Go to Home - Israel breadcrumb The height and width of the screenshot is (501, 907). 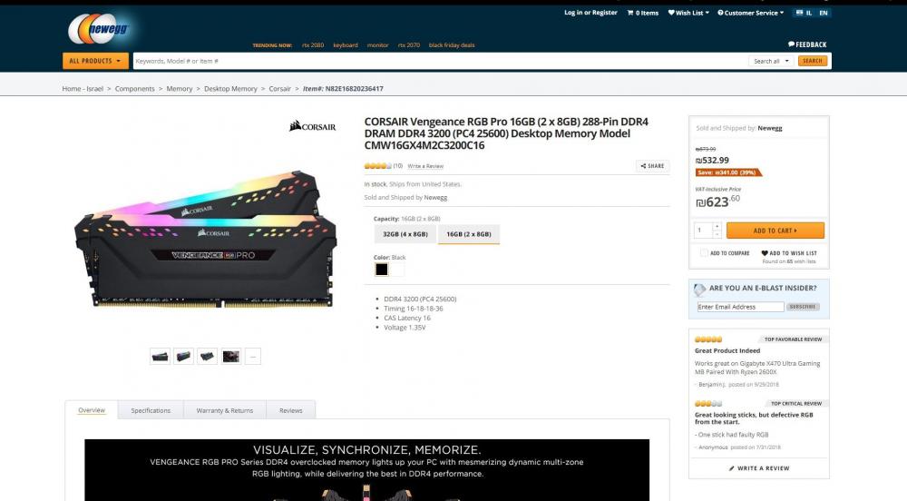(x=83, y=89)
